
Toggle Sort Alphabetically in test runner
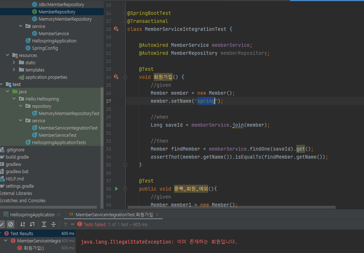(x=23, y=224)
